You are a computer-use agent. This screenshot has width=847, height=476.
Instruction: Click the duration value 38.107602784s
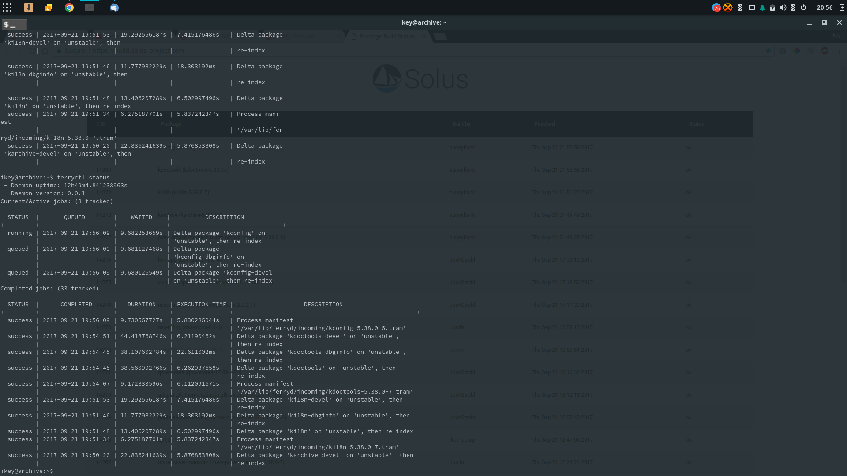tap(143, 352)
